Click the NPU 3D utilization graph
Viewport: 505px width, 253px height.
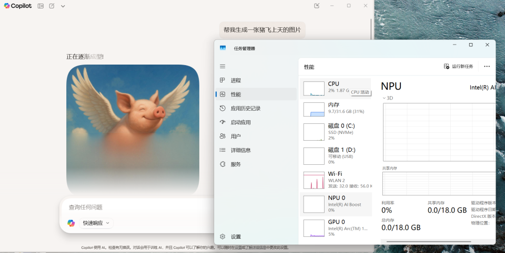(x=439, y=132)
